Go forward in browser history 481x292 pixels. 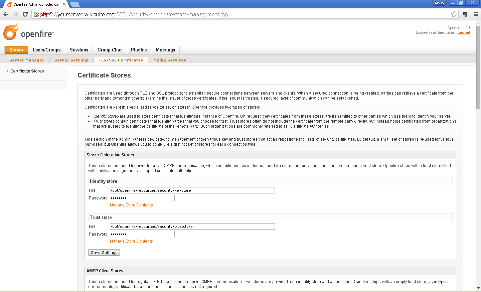15,14
